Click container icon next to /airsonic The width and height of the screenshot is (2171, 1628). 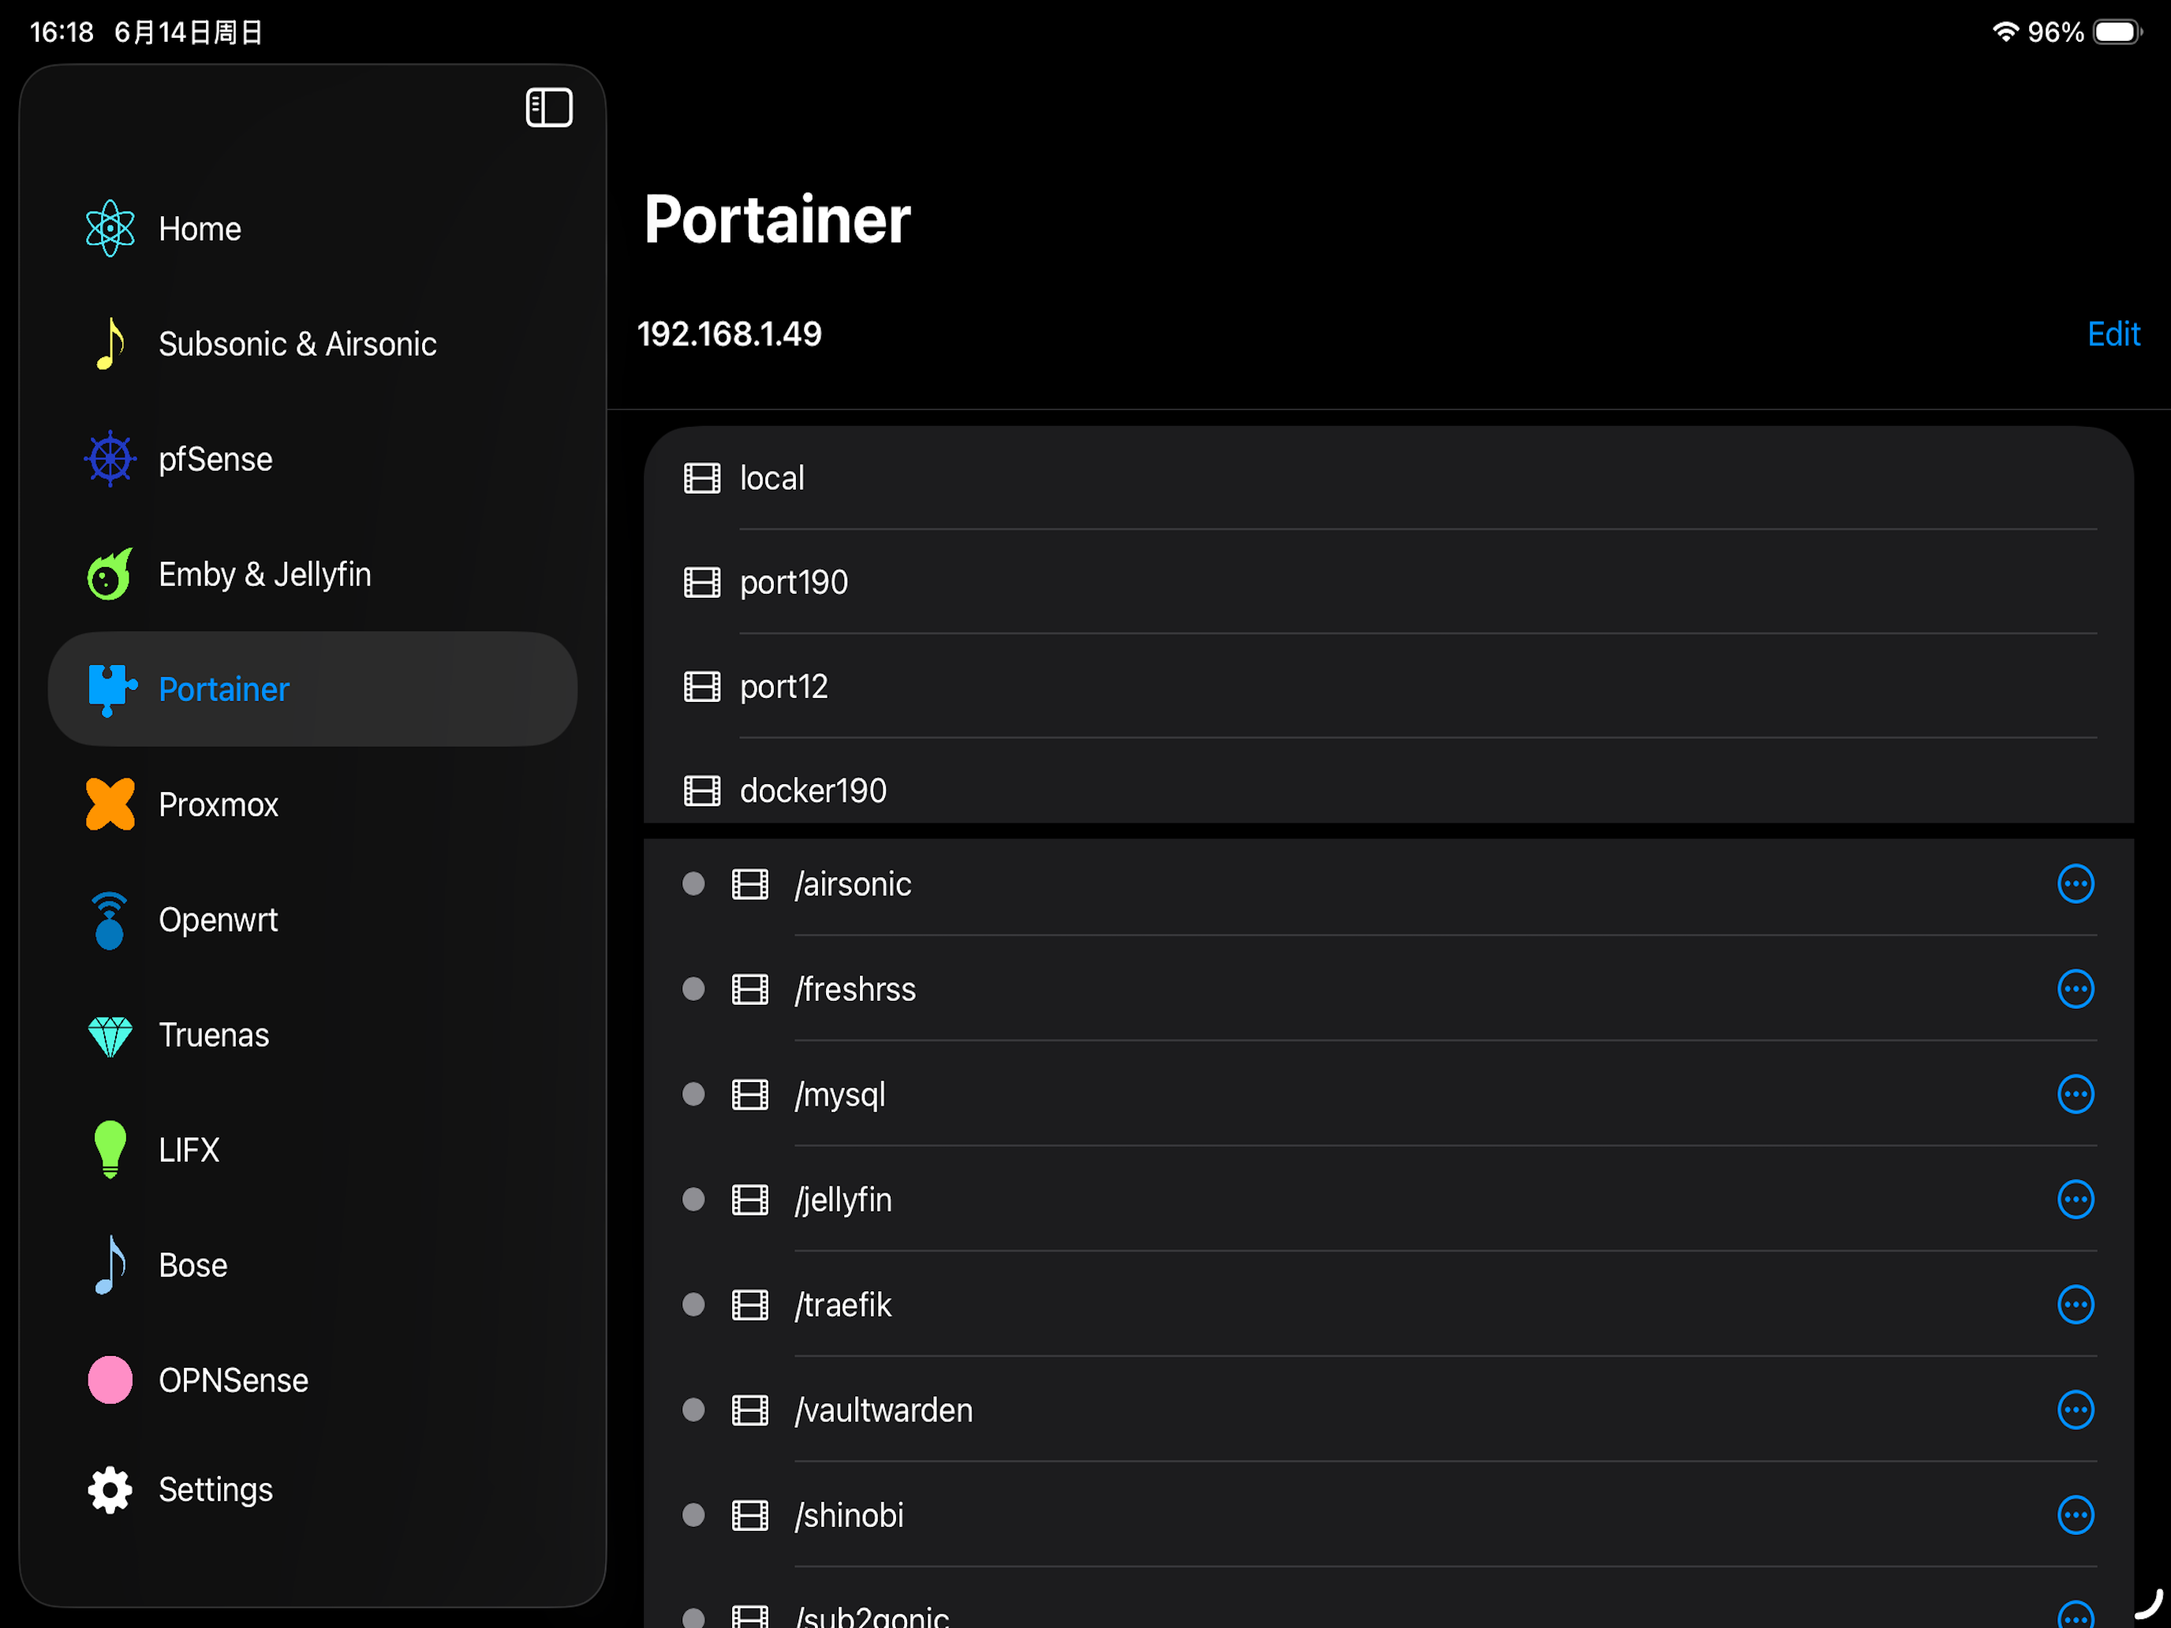[x=750, y=884]
